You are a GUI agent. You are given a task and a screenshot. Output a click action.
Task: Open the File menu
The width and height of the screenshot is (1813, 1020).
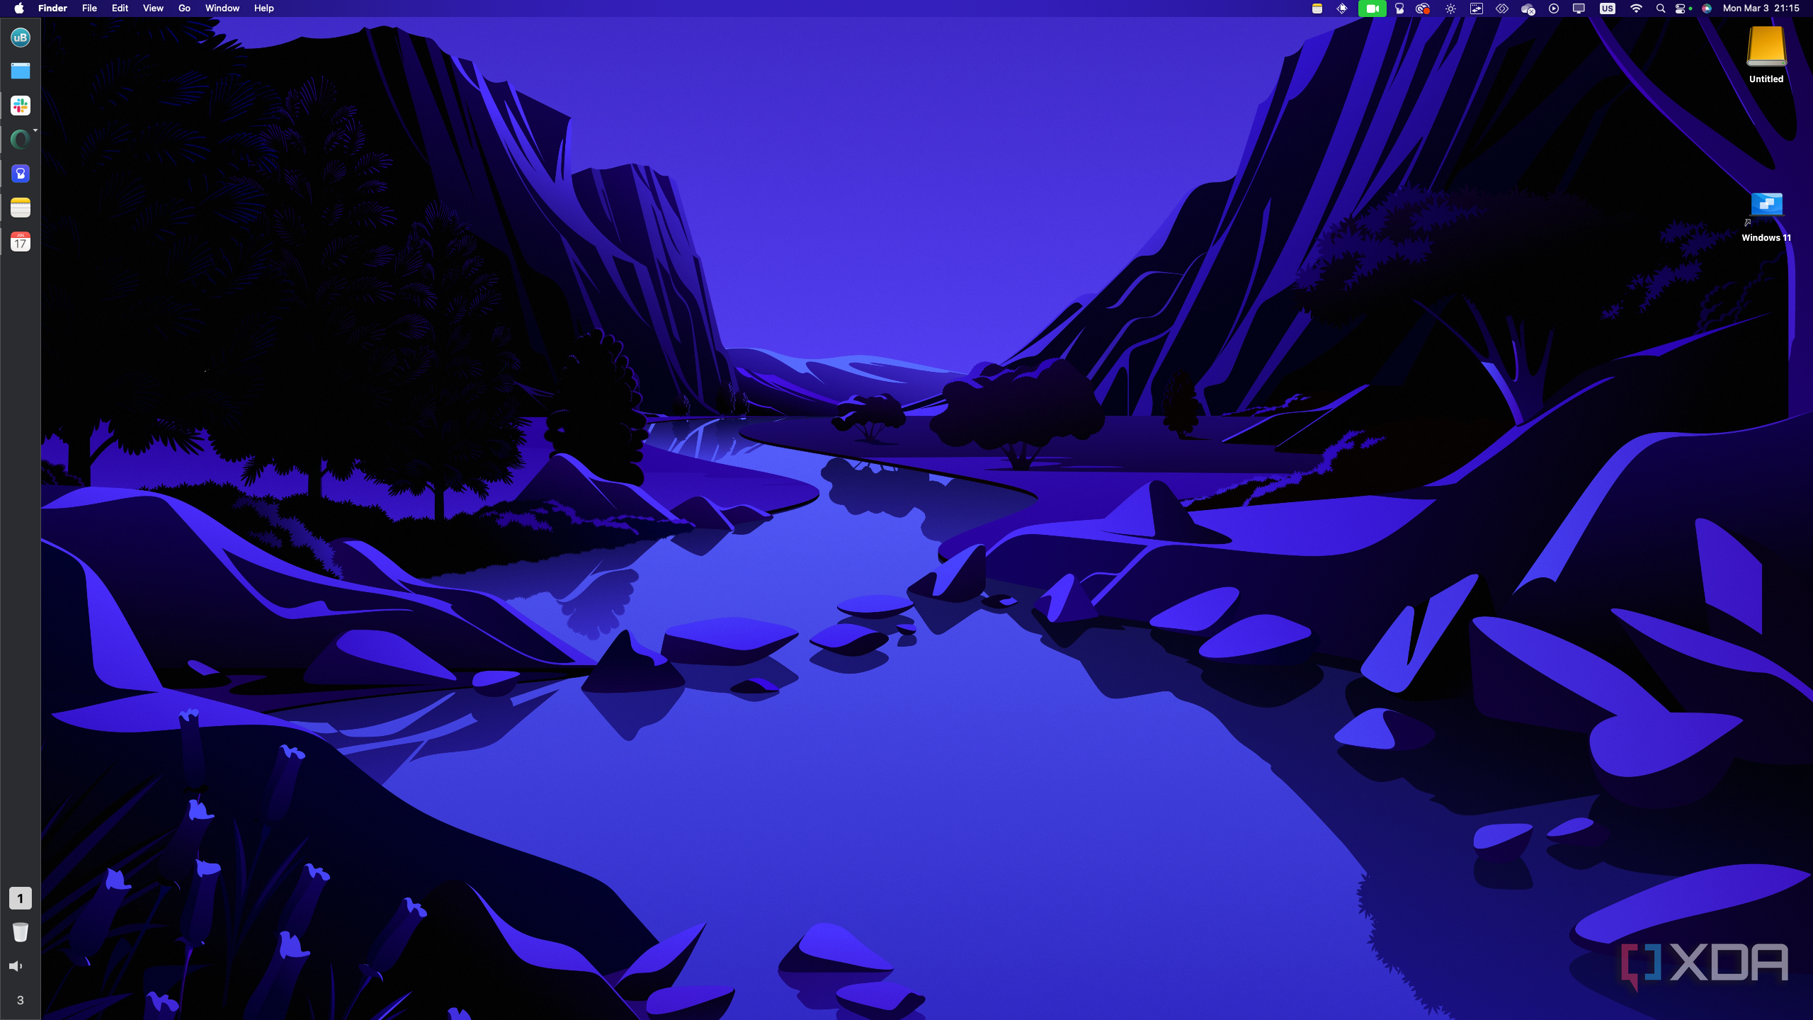[89, 8]
